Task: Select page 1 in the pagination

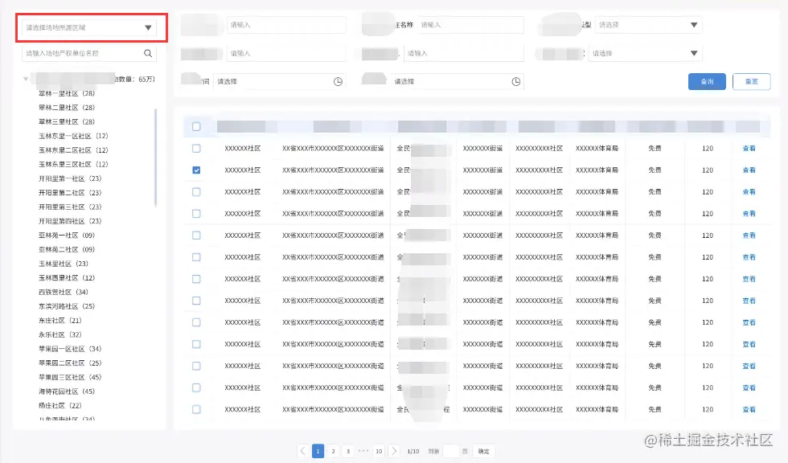Action: (x=318, y=451)
